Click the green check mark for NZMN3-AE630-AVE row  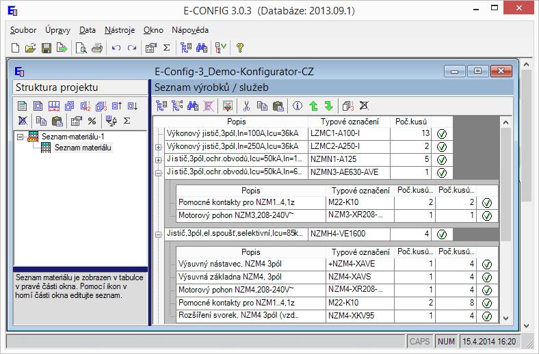click(442, 172)
